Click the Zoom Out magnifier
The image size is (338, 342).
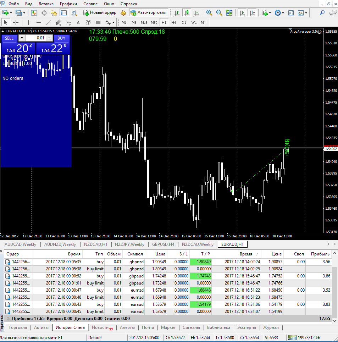tap(219, 13)
